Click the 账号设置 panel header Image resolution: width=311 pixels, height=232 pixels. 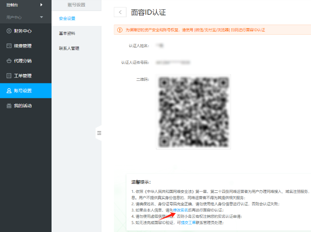click(x=76, y=5)
